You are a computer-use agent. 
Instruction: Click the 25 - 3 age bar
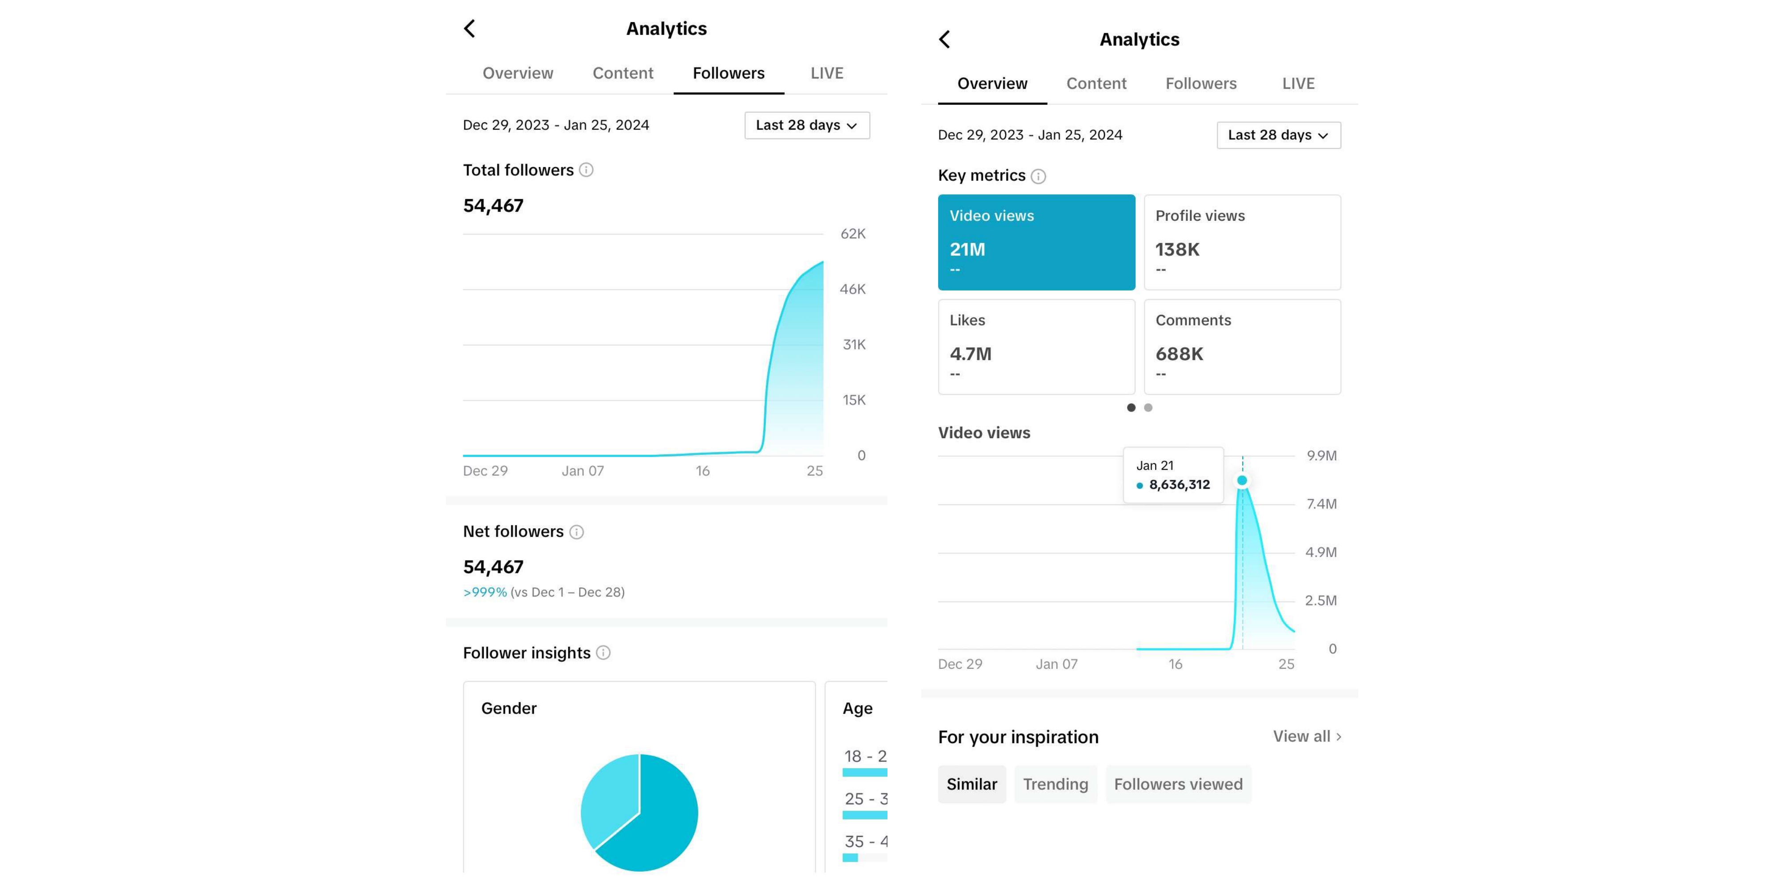tap(865, 816)
